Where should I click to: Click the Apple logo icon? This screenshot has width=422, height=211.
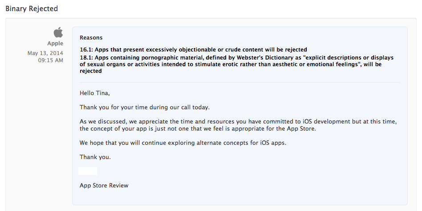58,32
